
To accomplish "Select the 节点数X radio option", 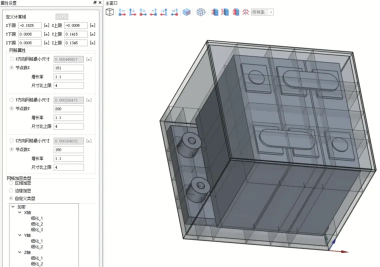I will pos(11,67).
